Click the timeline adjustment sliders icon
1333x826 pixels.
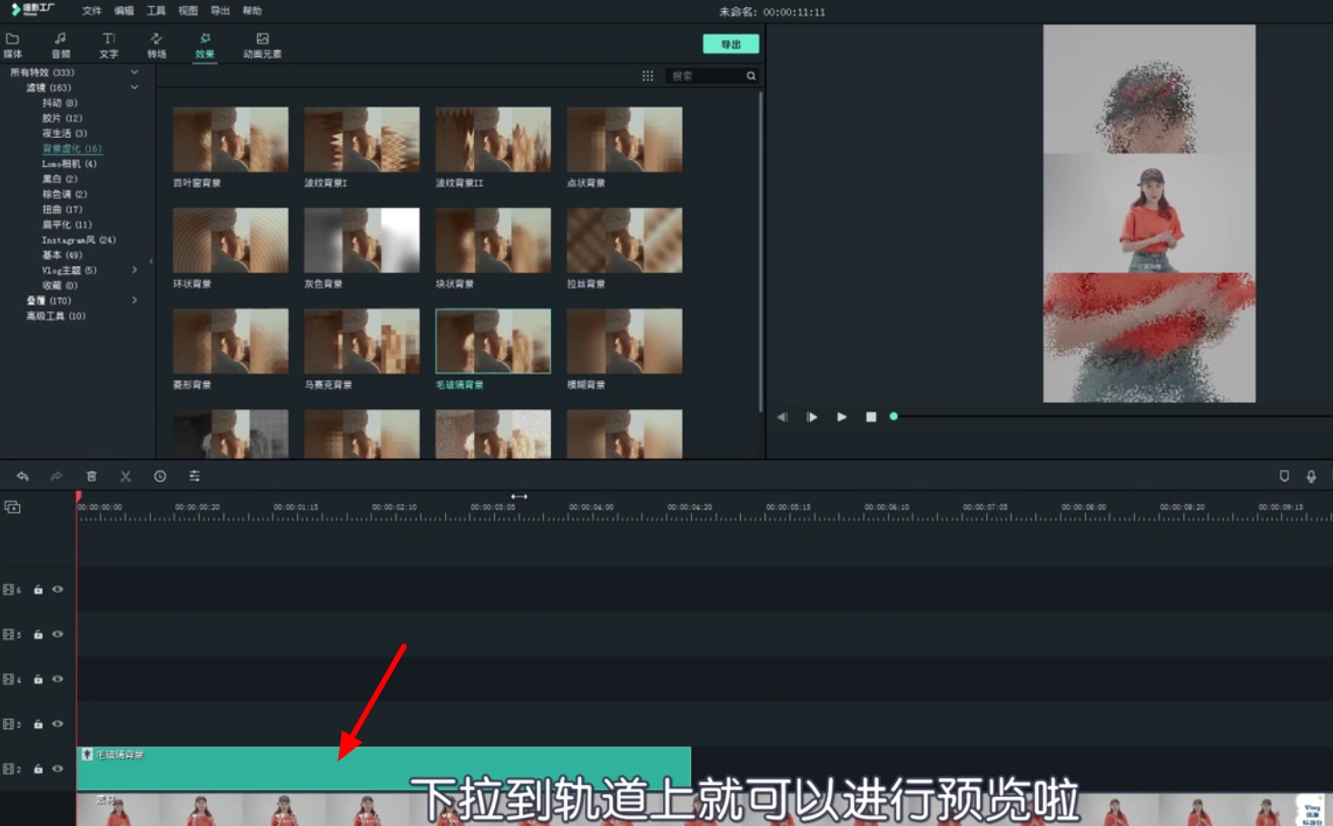pyautogui.click(x=194, y=476)
